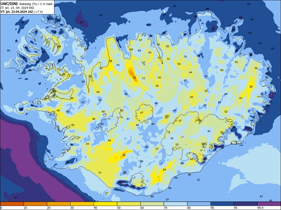This screenshot has height=210, width=281.
Task: Click the 'UWC/DINI: Rakastig (%) í 2 m hæð' title
Action: tap(26, 4)
